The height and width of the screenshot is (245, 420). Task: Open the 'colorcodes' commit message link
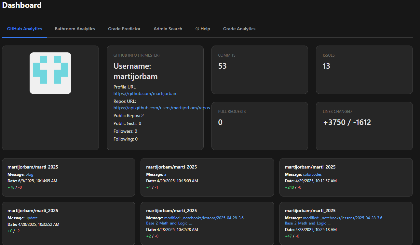tap(312, 174)
